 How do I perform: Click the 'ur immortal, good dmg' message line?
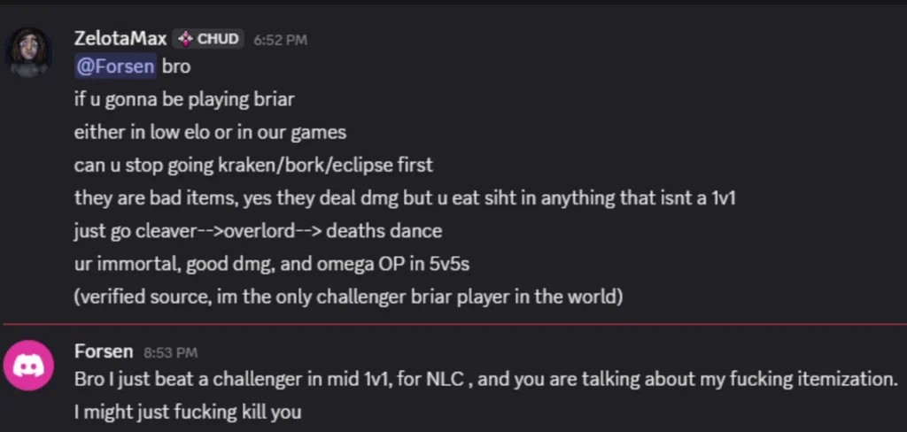coord(272,265)
